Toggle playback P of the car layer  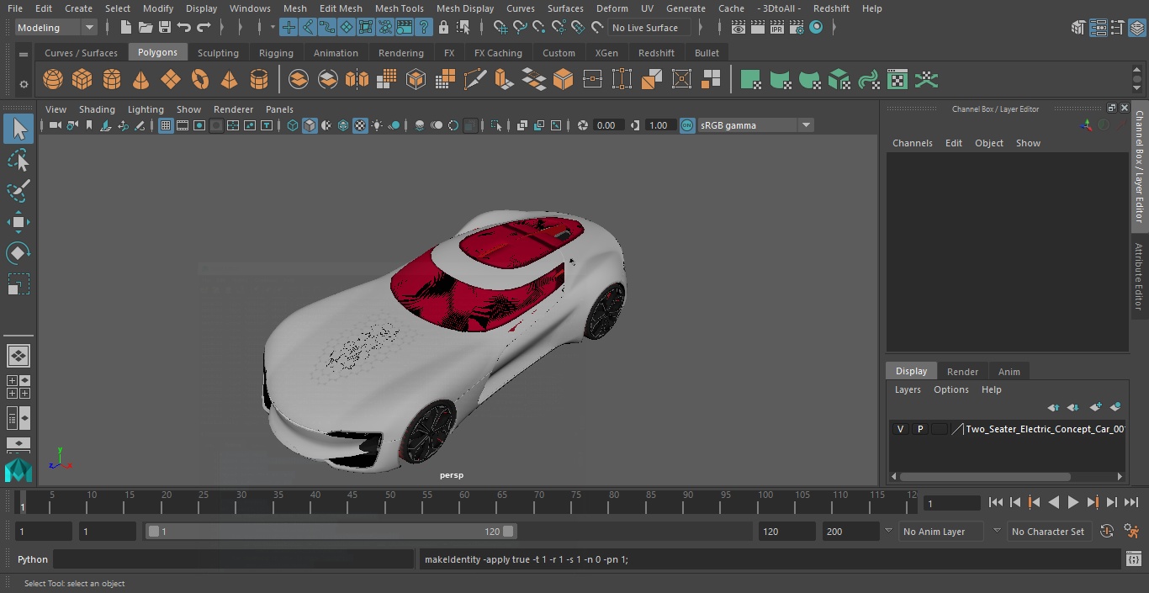(x=920, y=429)
